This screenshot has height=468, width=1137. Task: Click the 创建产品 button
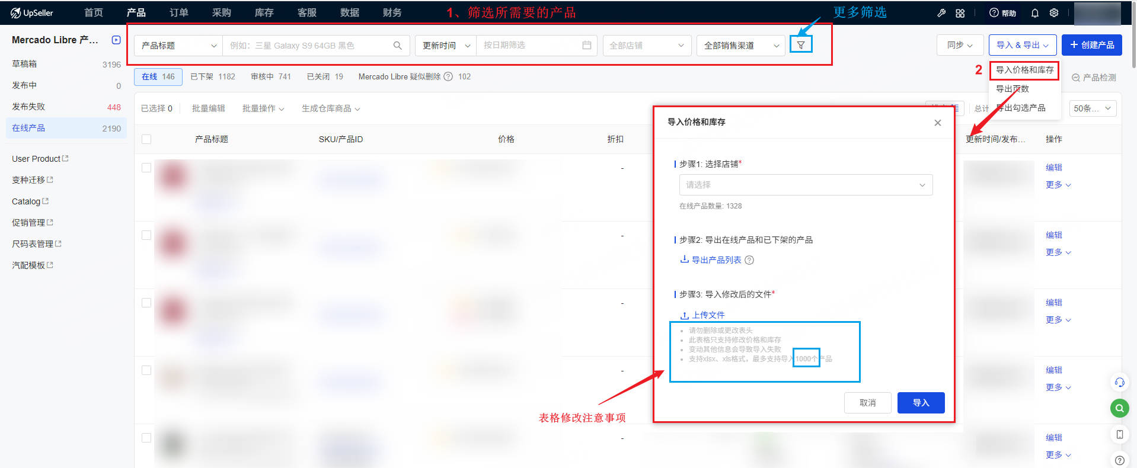[x=1092, y=45]
